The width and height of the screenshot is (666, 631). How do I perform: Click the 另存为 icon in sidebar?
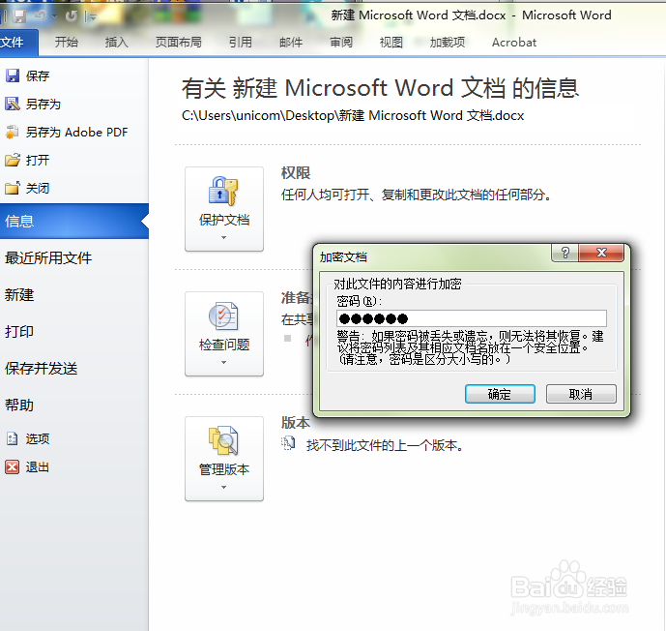click(x=13, y=104)
